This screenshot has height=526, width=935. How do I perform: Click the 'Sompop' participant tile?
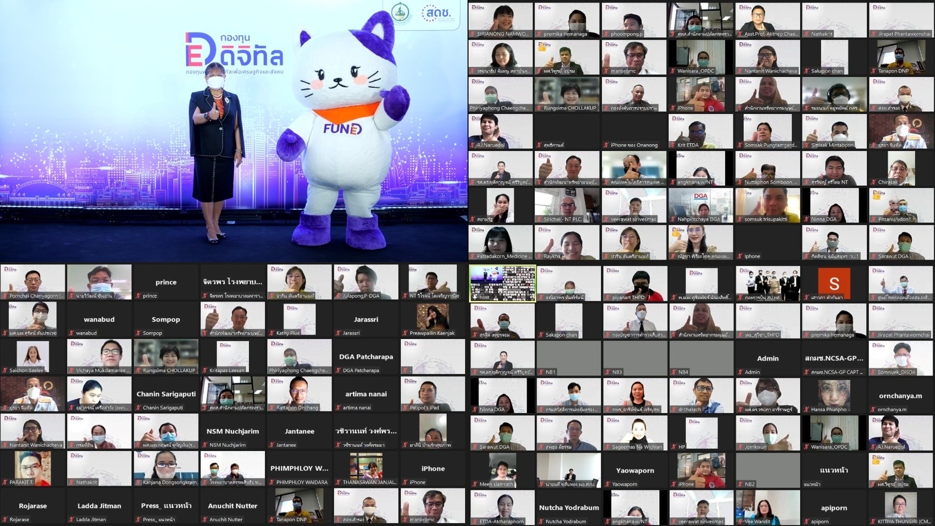[x=166, y=319]
